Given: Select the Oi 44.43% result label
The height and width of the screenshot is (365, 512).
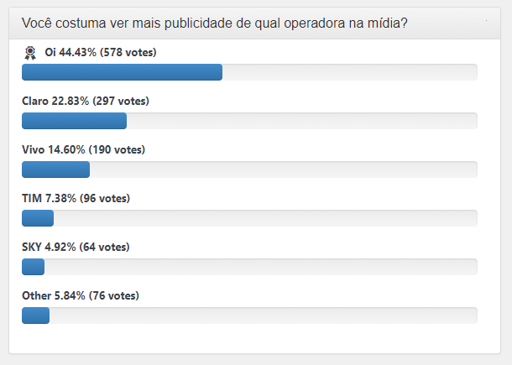Looking at the screenshot, I should coord(101,53).
